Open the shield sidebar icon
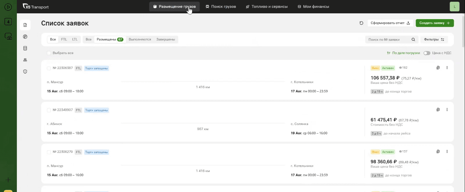Image resolution: width=465 pixels, height=192 pixels. pos(25,71)
